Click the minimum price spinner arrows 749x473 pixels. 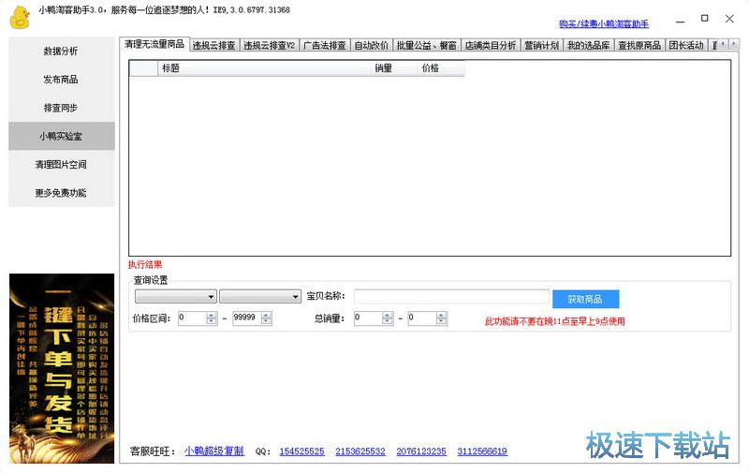211,318
